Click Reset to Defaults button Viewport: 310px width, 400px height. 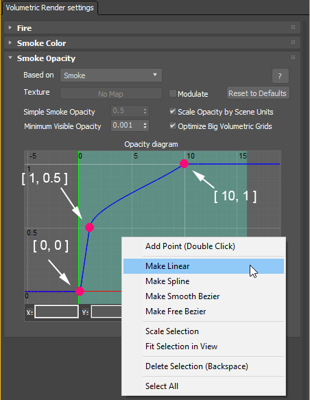pyautogui.click(x=257, y=93)
